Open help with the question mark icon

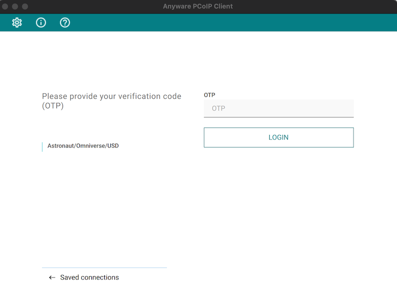click(65, 22)
